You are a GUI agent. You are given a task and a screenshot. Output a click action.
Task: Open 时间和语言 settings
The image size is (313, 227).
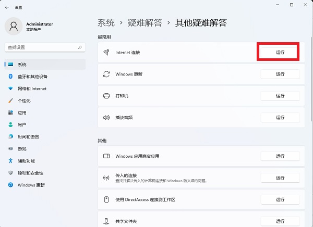(x=28, y=136)
